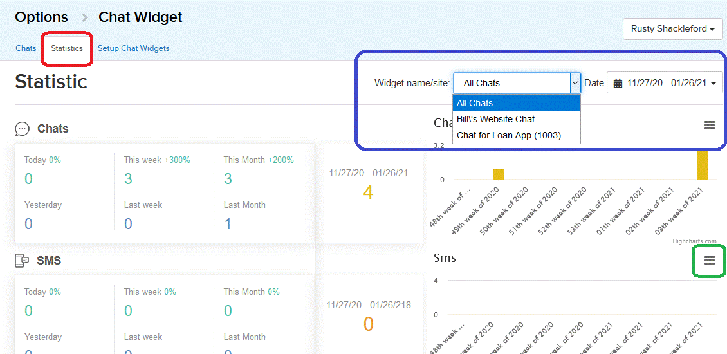
Task: Open the date range 11/27/20 - 01/26/21 picker
Action: click(x=665, y=83)
